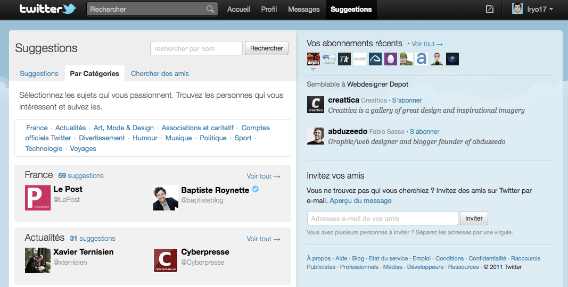
Task: Open 'Voir tout' for recent subscriptions
Action: (427, 44)
